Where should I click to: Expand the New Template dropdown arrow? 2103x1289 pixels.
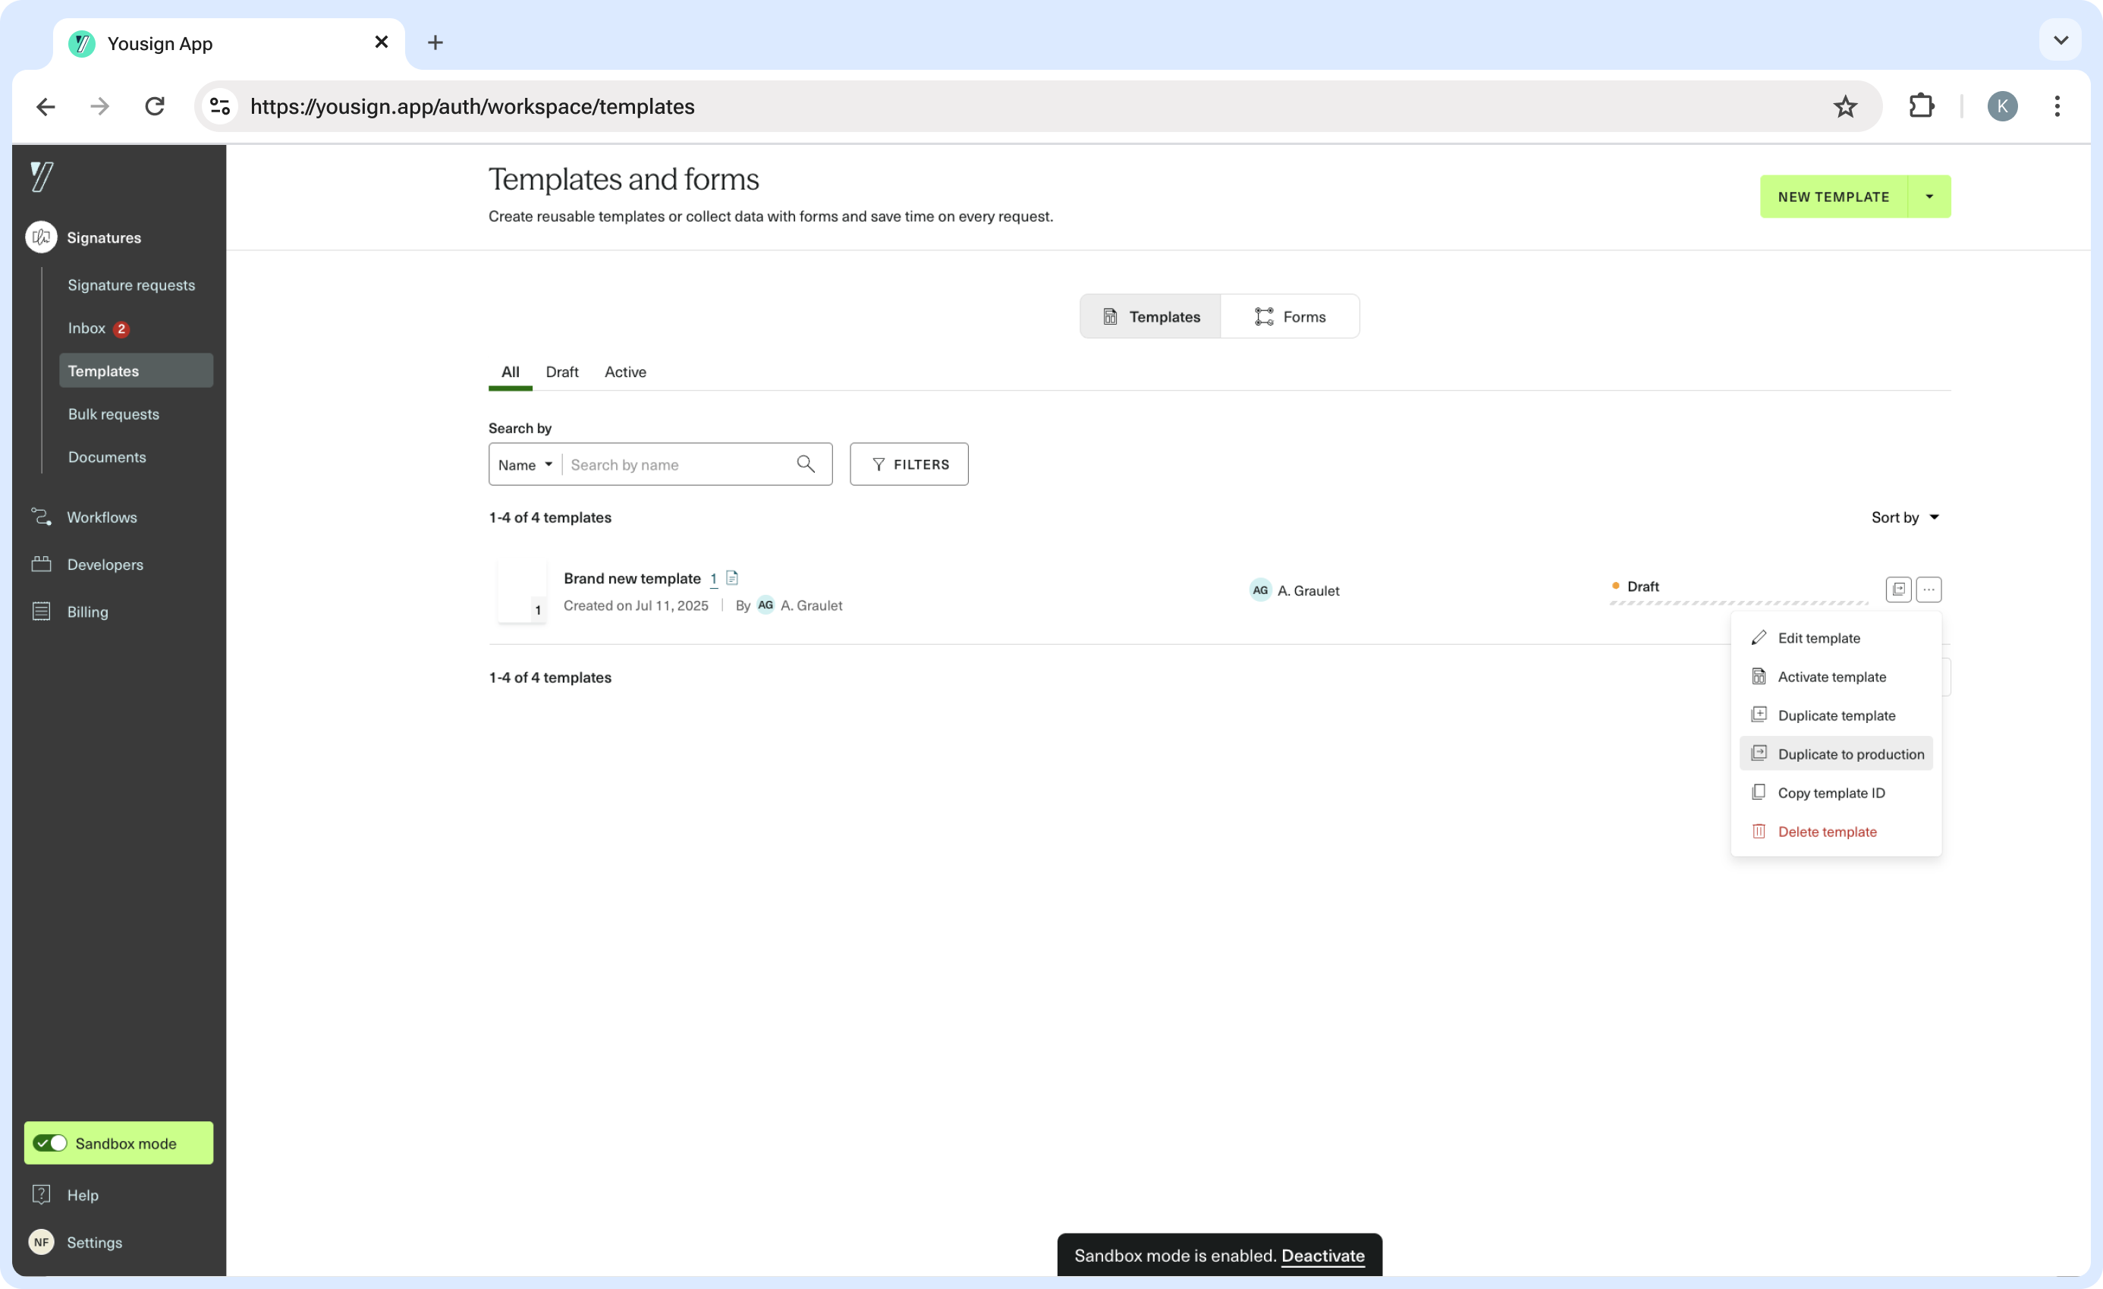point(1929,196)
